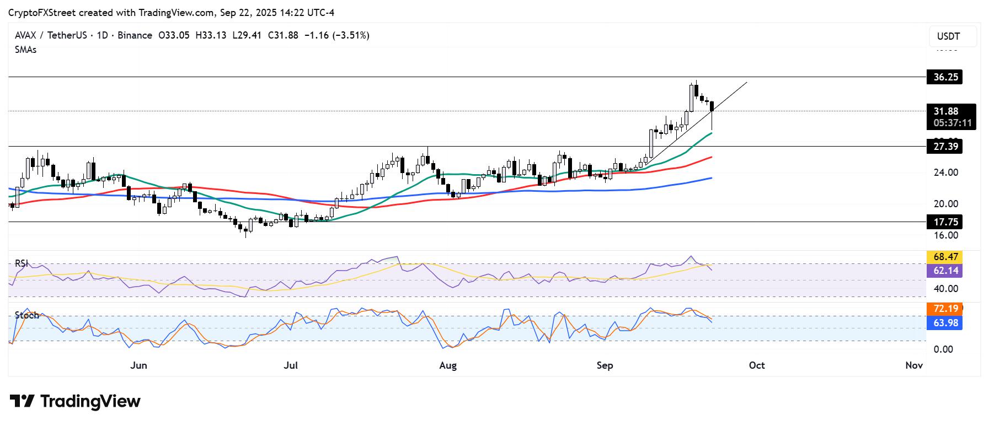Click the yellow RSI value tag 68.47

coord(945,257)
